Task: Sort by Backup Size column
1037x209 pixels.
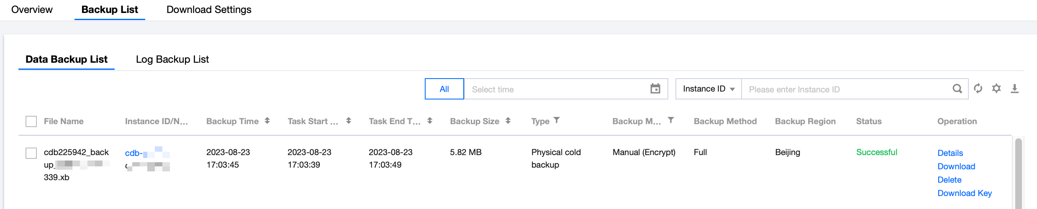Action: (x=508, y=121)
